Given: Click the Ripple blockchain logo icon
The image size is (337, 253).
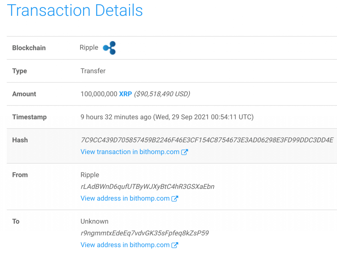Looking at the screenshot, I should click(109, 48).
